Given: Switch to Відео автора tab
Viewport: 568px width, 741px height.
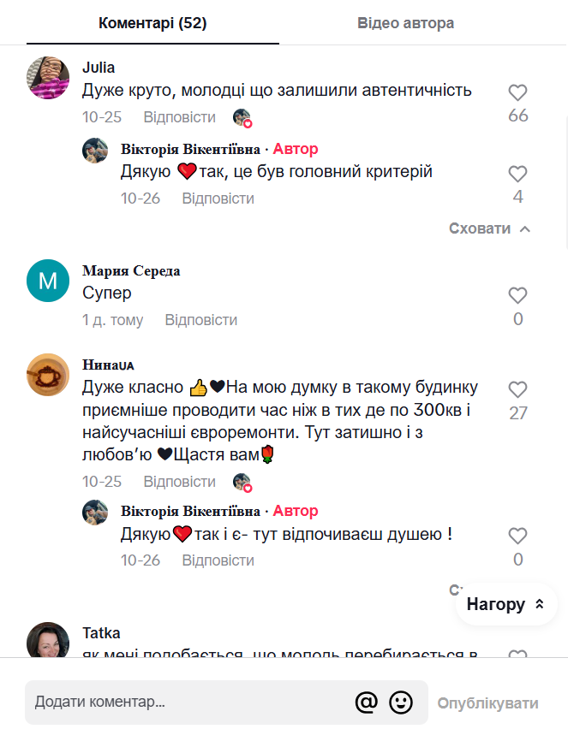Looking at the screenshot, I should [405, 23].
